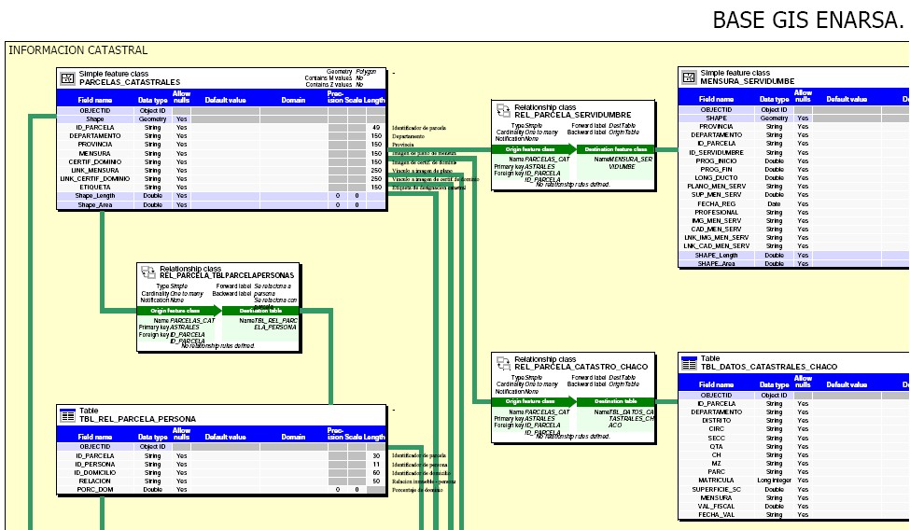Select the REL_PARCELA_SERVIDUMBRE title text
The height and width of the screenshot is (530, 910).
573,115
